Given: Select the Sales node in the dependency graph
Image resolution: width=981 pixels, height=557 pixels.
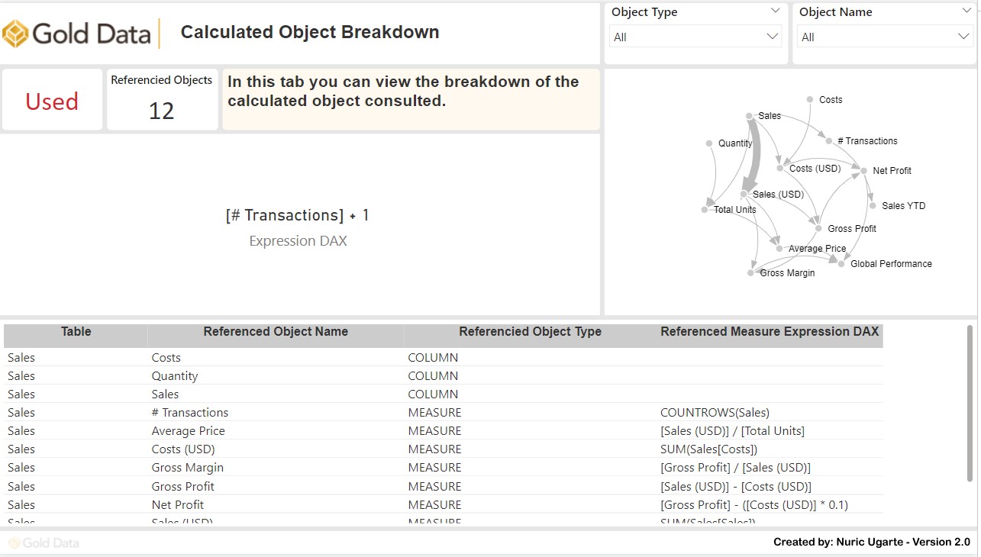Looking at the screenshot, I should (x=749, y=116).
